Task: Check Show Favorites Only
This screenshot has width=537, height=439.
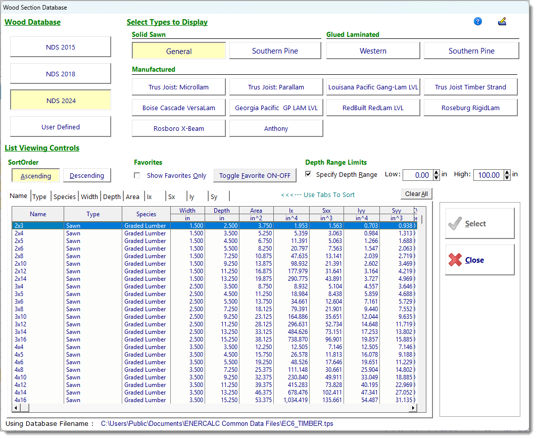Action: 137,175
